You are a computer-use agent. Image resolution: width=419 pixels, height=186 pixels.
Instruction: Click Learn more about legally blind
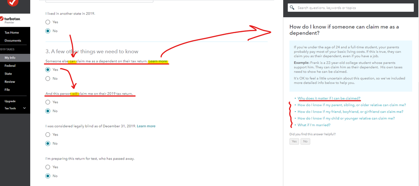coord(146,126)
